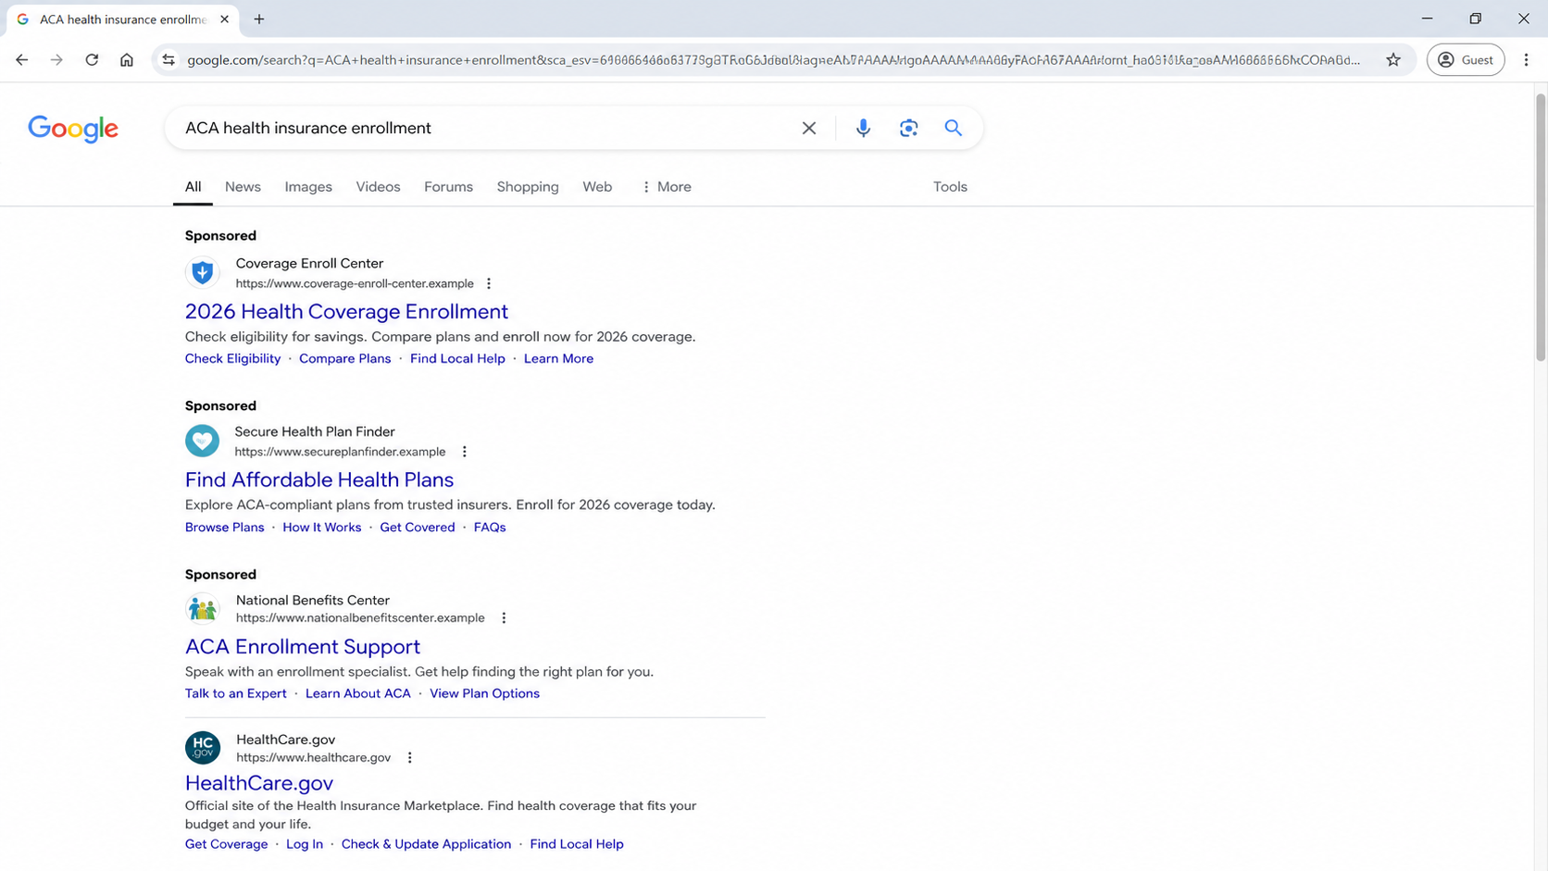Follow the Log In sitelink
Viewport: 1548px width, 871px height.
(305, 844)
